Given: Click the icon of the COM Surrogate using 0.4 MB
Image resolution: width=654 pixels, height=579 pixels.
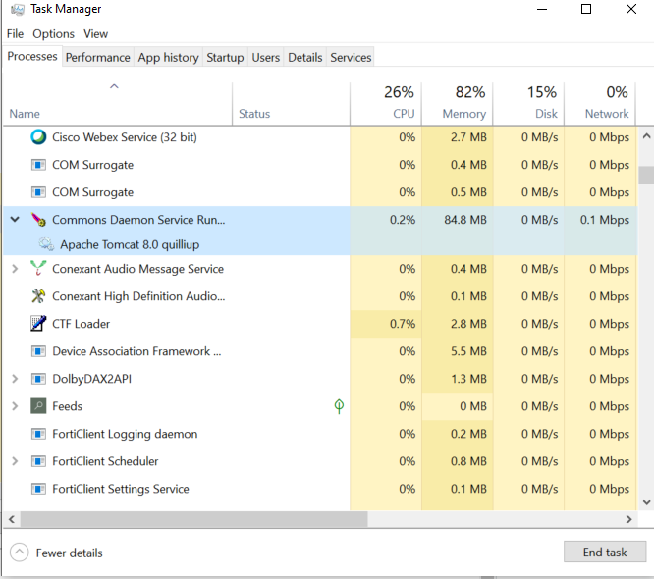Looking at the screenshot, I should 38,165.
